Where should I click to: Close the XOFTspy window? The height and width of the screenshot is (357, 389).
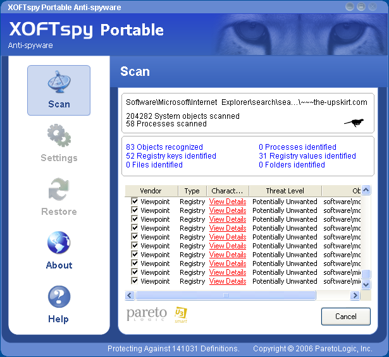[x=373, y=7]
